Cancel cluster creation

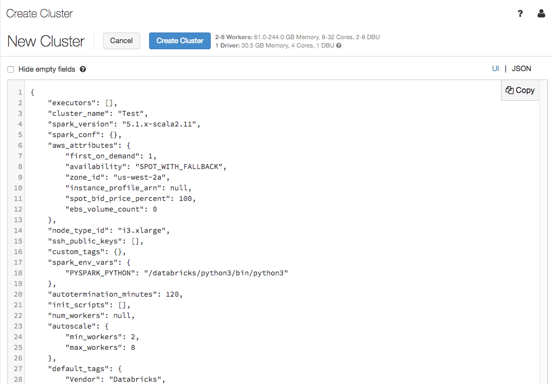[x=121, y=41]
